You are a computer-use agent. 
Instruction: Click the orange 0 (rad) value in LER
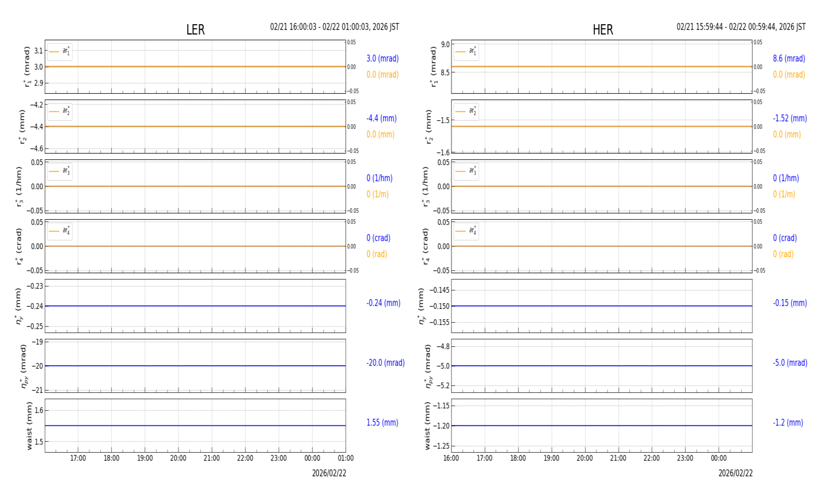point(377,254)
